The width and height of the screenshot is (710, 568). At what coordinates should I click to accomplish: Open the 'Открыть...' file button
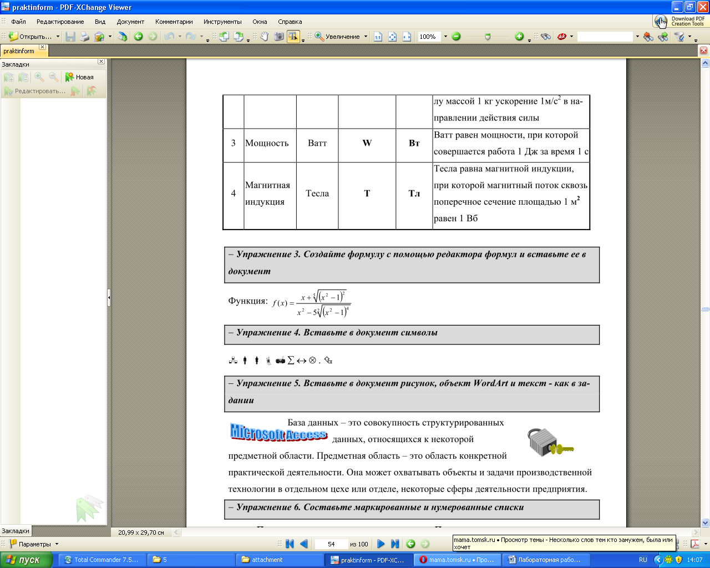pos(31,37)
